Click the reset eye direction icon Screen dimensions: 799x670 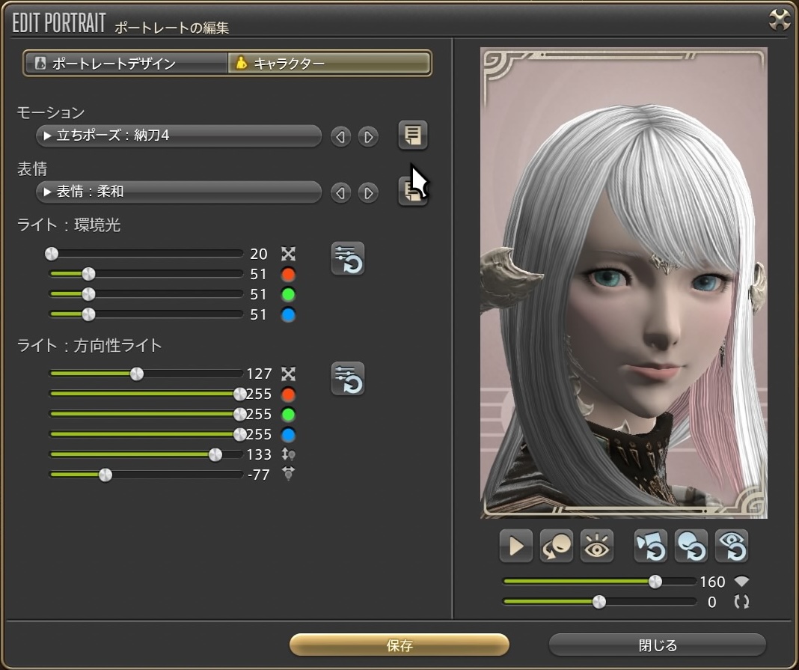point(731,546)
